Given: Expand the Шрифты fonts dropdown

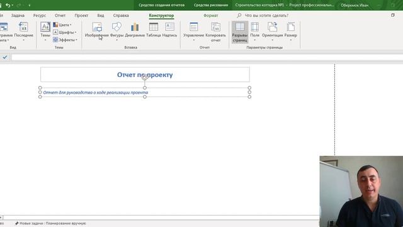Looking at the screenshot, I should pyautogui.click(x=65, y=32).
